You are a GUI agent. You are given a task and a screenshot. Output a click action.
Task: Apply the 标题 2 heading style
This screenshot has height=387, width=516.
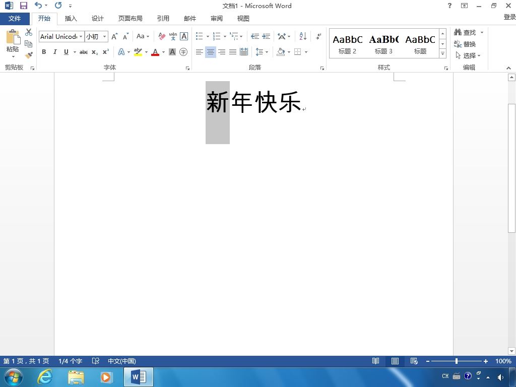coord(347,44)
